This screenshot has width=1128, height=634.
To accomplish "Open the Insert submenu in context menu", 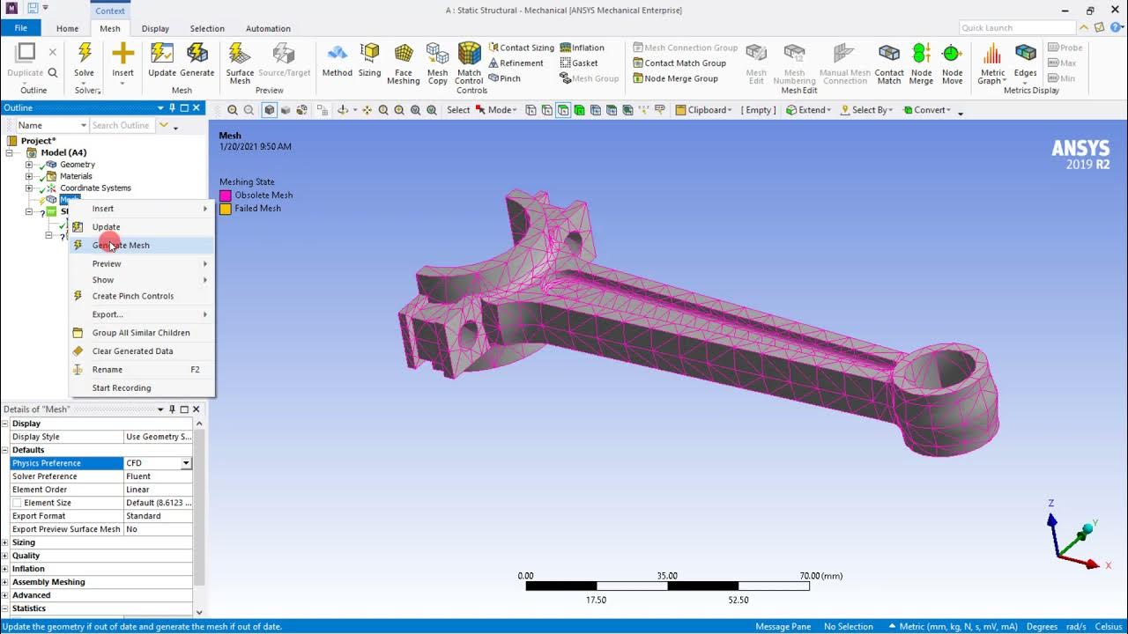I will click(x=141, y=209).
